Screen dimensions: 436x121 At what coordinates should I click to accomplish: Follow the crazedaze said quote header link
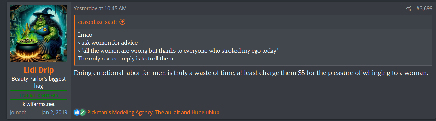pyautogui.click(x=98, y=22)
